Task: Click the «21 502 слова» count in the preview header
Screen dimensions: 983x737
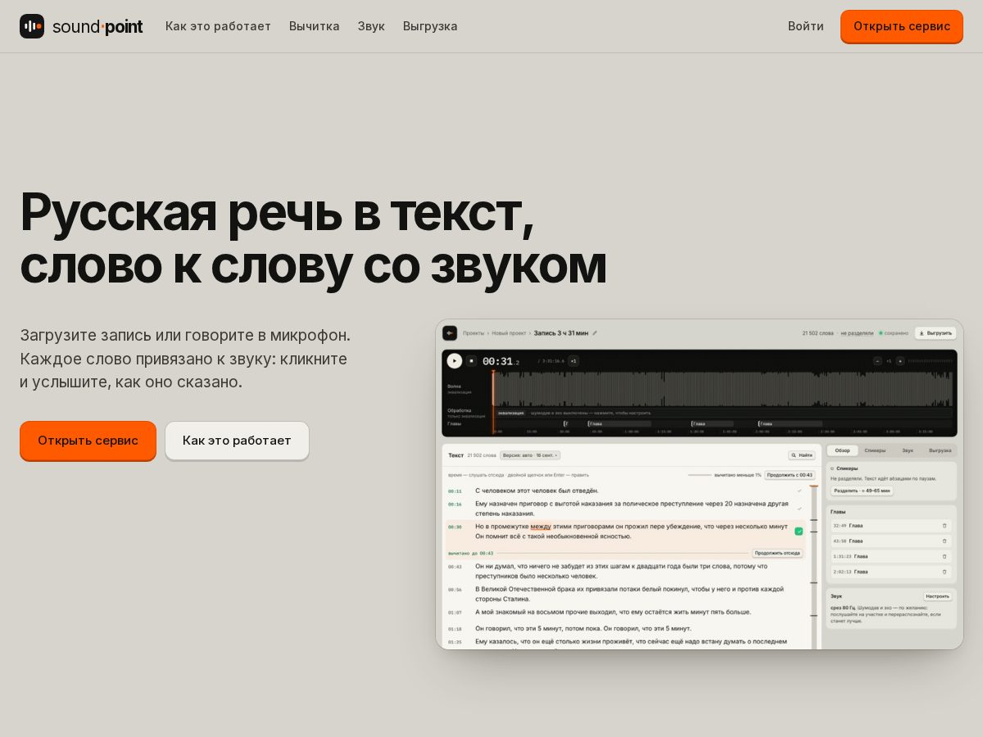Action: point(818,333)
